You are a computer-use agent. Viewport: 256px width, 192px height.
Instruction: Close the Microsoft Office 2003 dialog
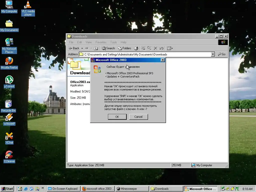point(162,60)
